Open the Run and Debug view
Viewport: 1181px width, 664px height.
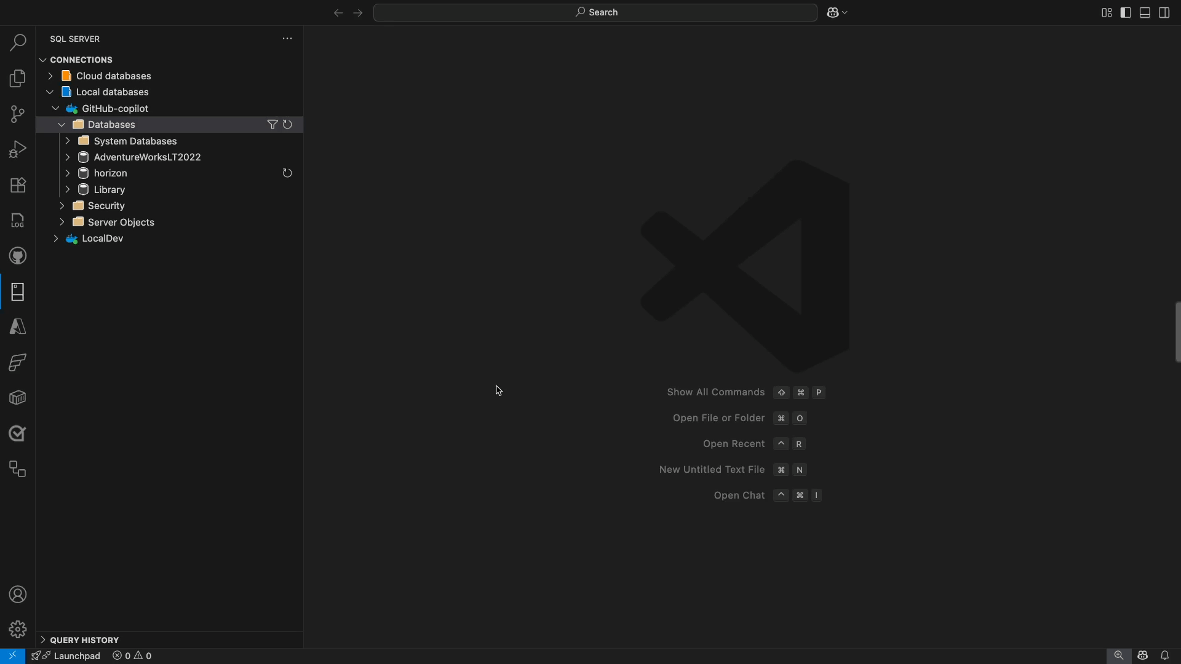pyautogui.click(x=18, y=149)
